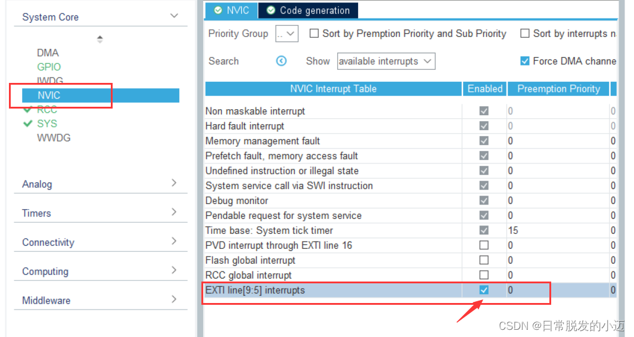
Task: Open the Priority Group dropdown
Action: (x=287, y=33)
